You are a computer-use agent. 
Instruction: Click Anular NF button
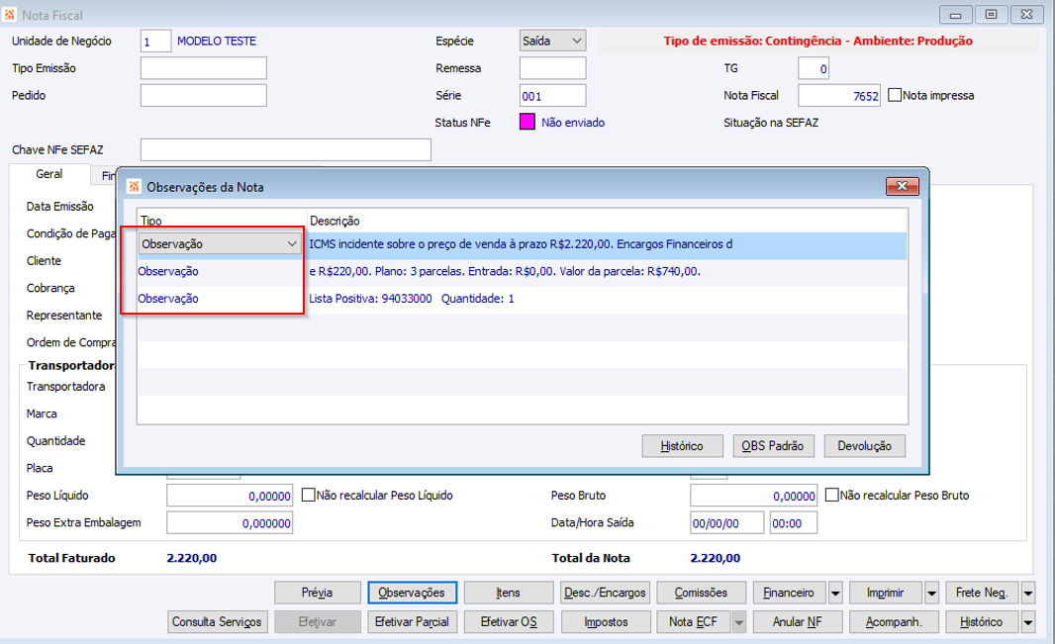[x=798, y=622]
